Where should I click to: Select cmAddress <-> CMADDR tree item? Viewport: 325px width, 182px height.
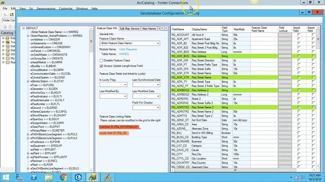[x=45, y=39]
